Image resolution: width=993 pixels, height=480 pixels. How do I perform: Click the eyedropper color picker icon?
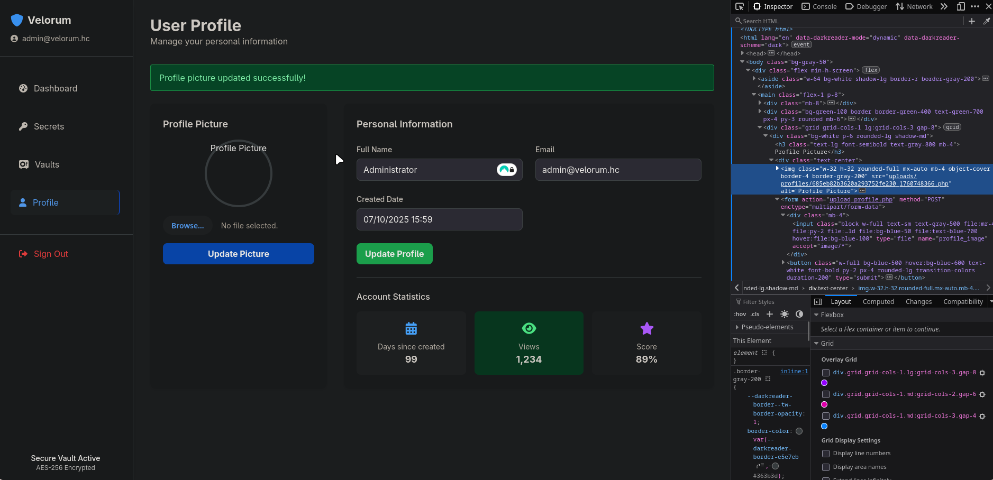coord(986,21)
